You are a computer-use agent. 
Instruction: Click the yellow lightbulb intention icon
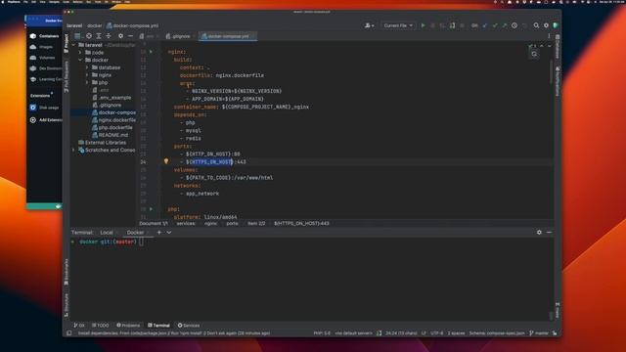(x=166, y=161)
